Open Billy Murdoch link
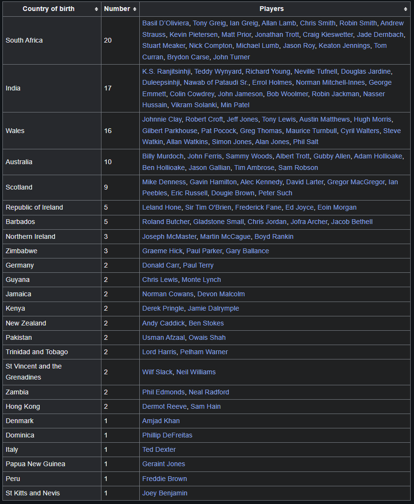 (x=163, y=156)
